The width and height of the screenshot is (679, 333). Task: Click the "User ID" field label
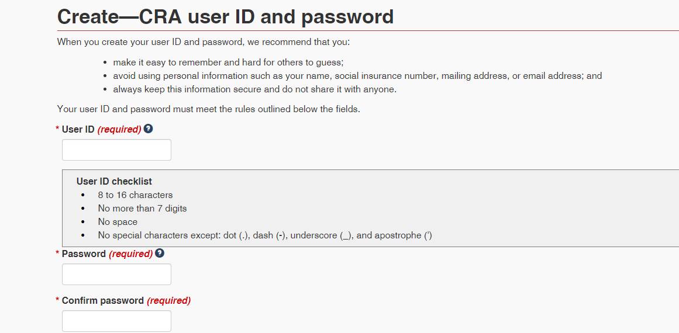[x=78, y=129]
